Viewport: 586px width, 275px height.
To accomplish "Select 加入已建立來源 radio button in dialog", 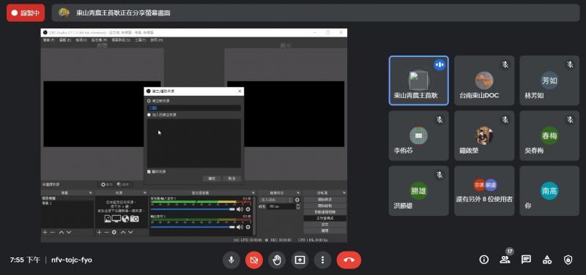I will click(149, 115).
